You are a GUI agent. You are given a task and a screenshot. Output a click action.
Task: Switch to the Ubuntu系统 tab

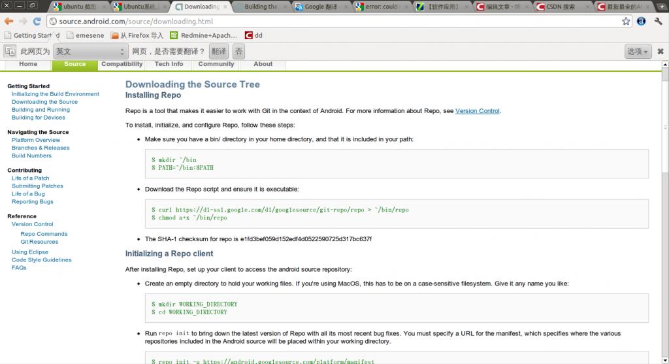[x=140, y=7]
